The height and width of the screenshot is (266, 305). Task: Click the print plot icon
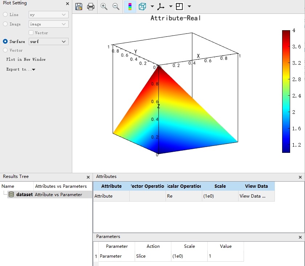[x=91, y=7]
